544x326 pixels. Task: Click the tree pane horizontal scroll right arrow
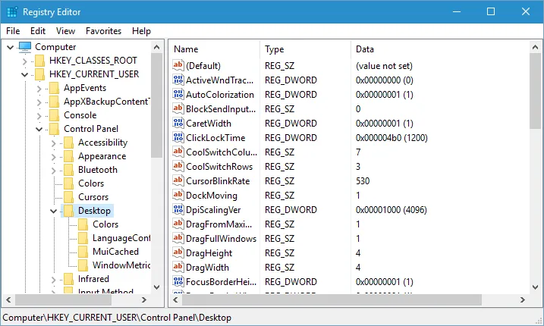coord(144,300)
